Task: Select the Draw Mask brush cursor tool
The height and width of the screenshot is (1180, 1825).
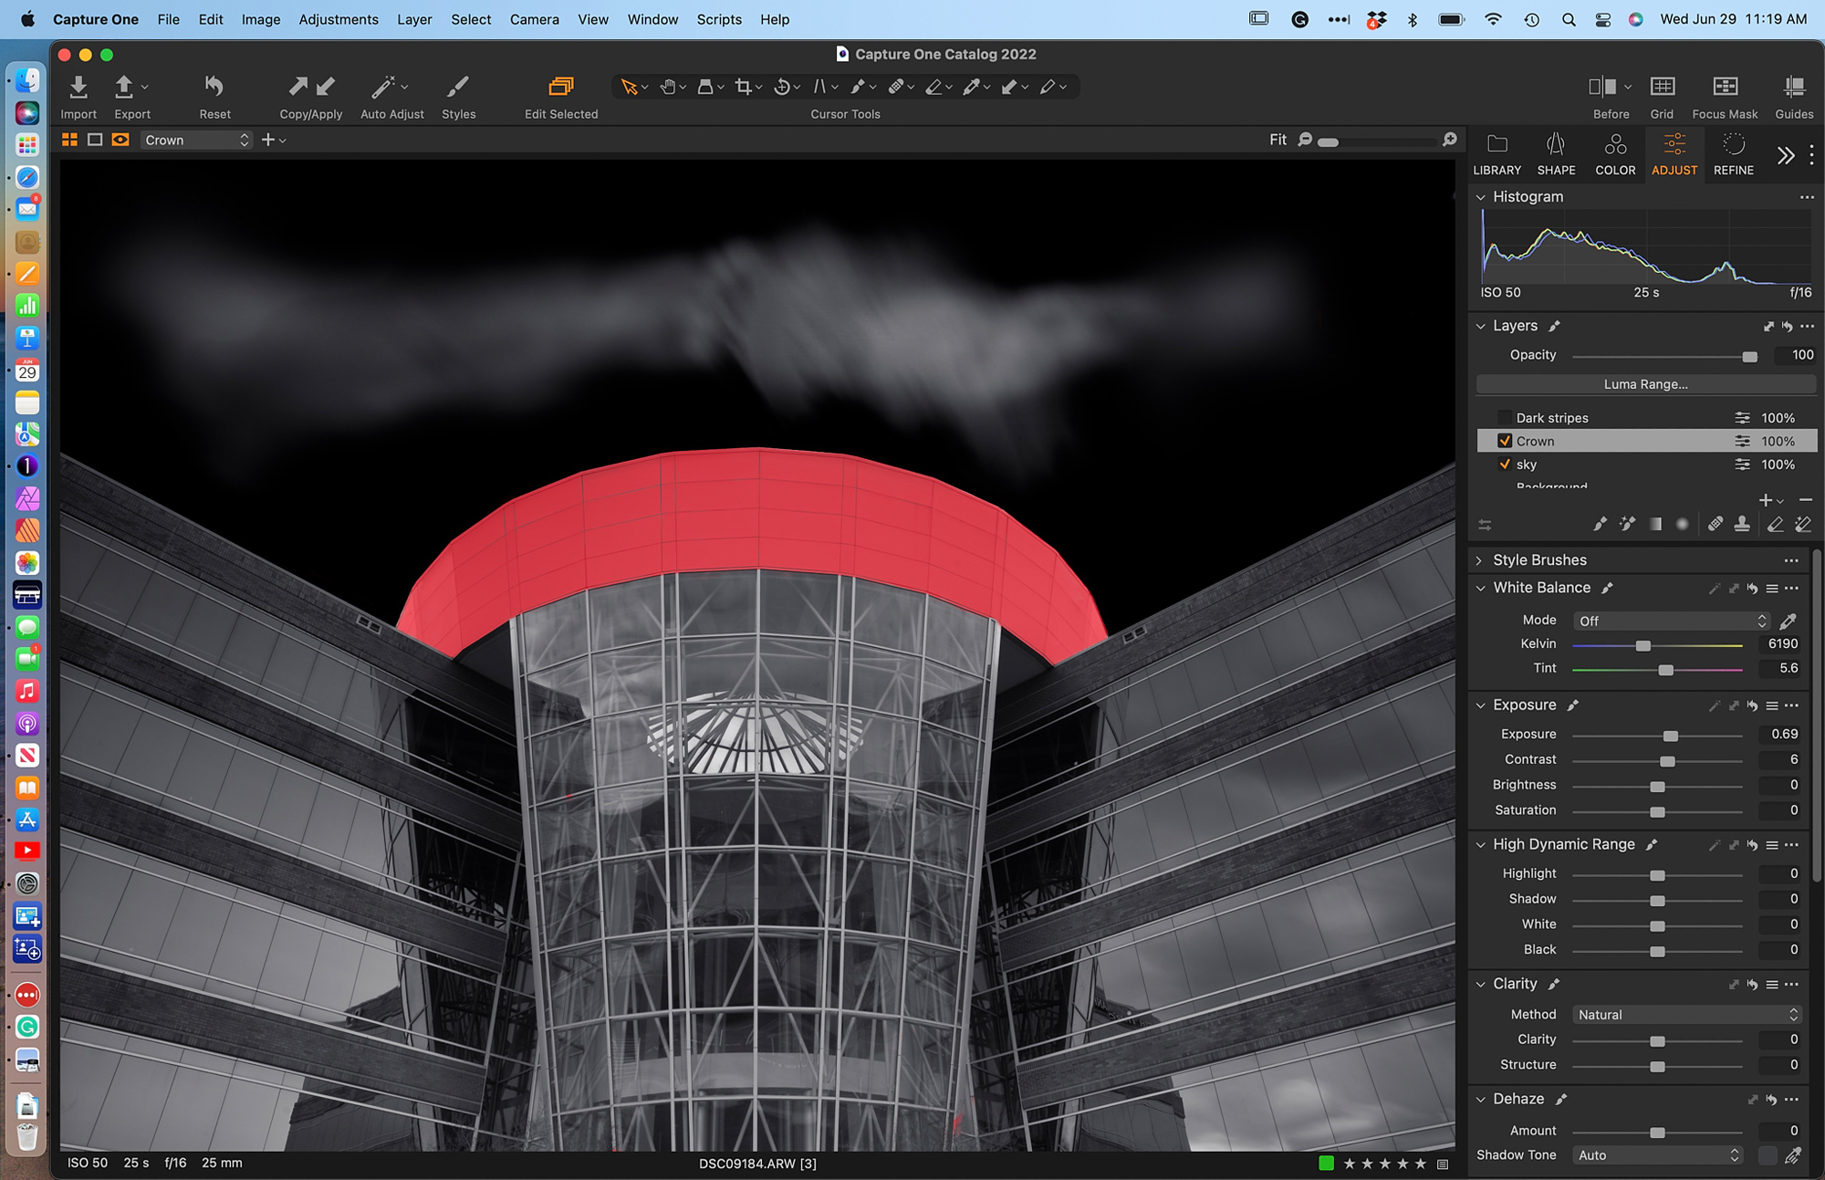Action: tap(858, 87)
